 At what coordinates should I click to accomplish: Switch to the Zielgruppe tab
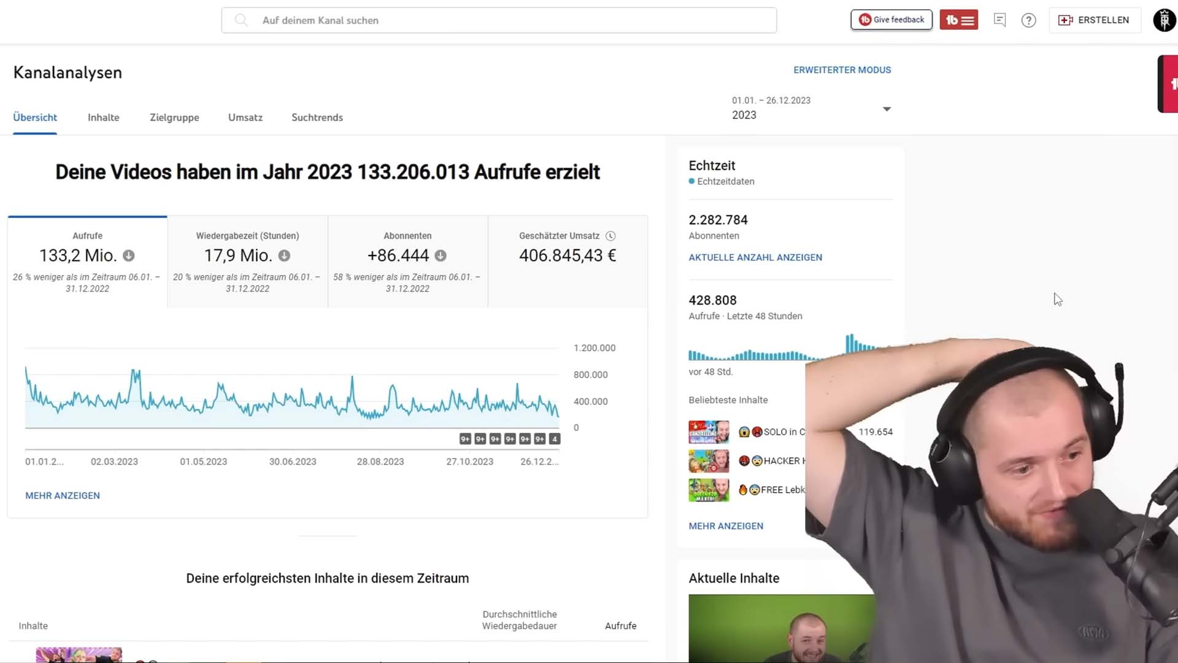[174, 117]
